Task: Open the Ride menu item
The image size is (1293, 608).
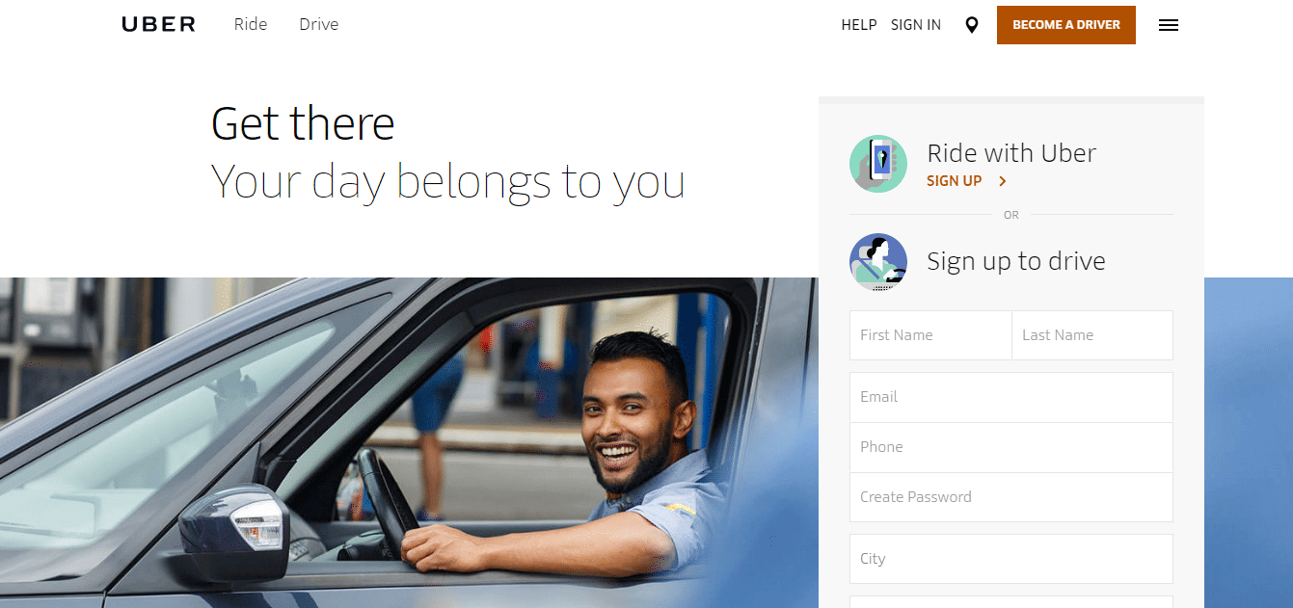Action: 251,24
